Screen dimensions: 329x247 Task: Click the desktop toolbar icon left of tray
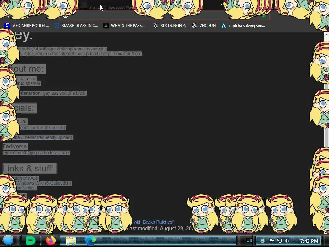click(249, 241)
